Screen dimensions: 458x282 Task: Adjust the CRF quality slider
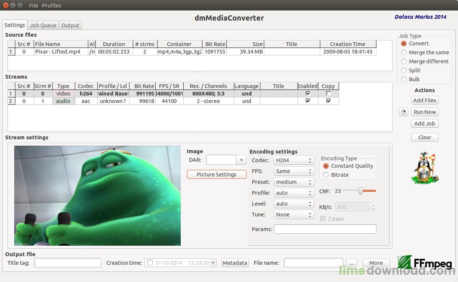(x=360, y=191)
